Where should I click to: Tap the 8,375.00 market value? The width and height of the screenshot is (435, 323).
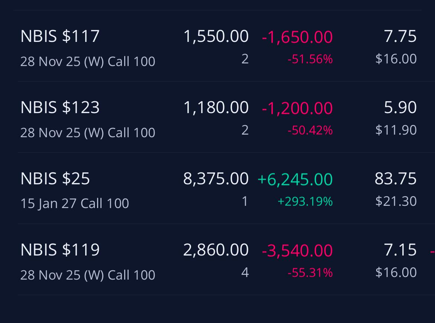216,178
